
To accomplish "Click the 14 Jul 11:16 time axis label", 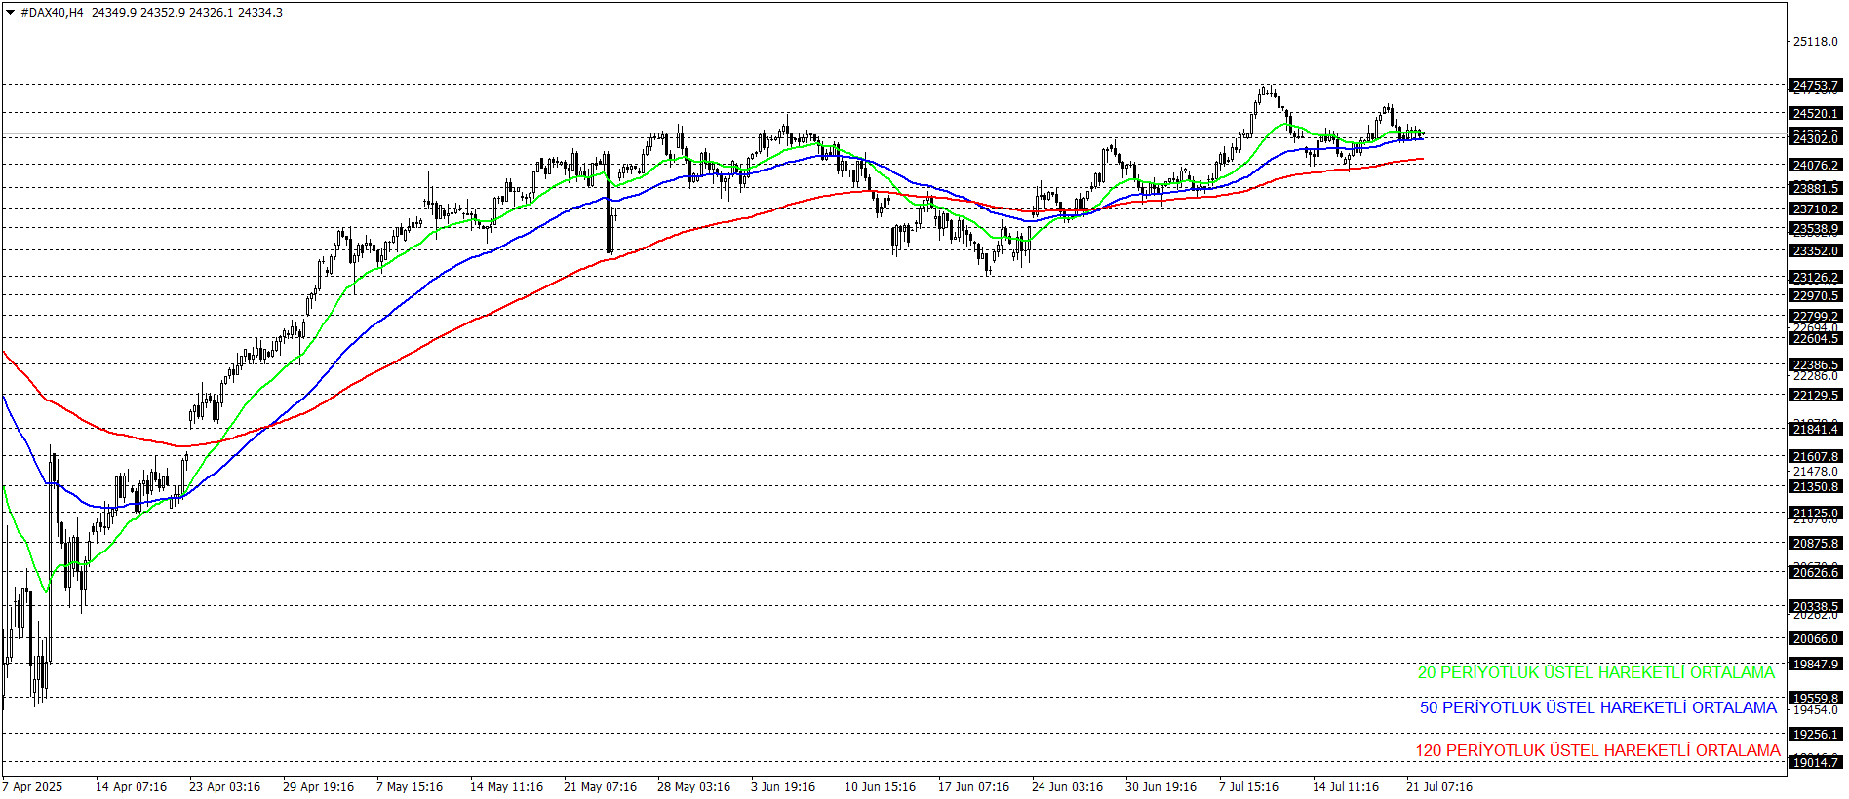I will (1346, 787).
